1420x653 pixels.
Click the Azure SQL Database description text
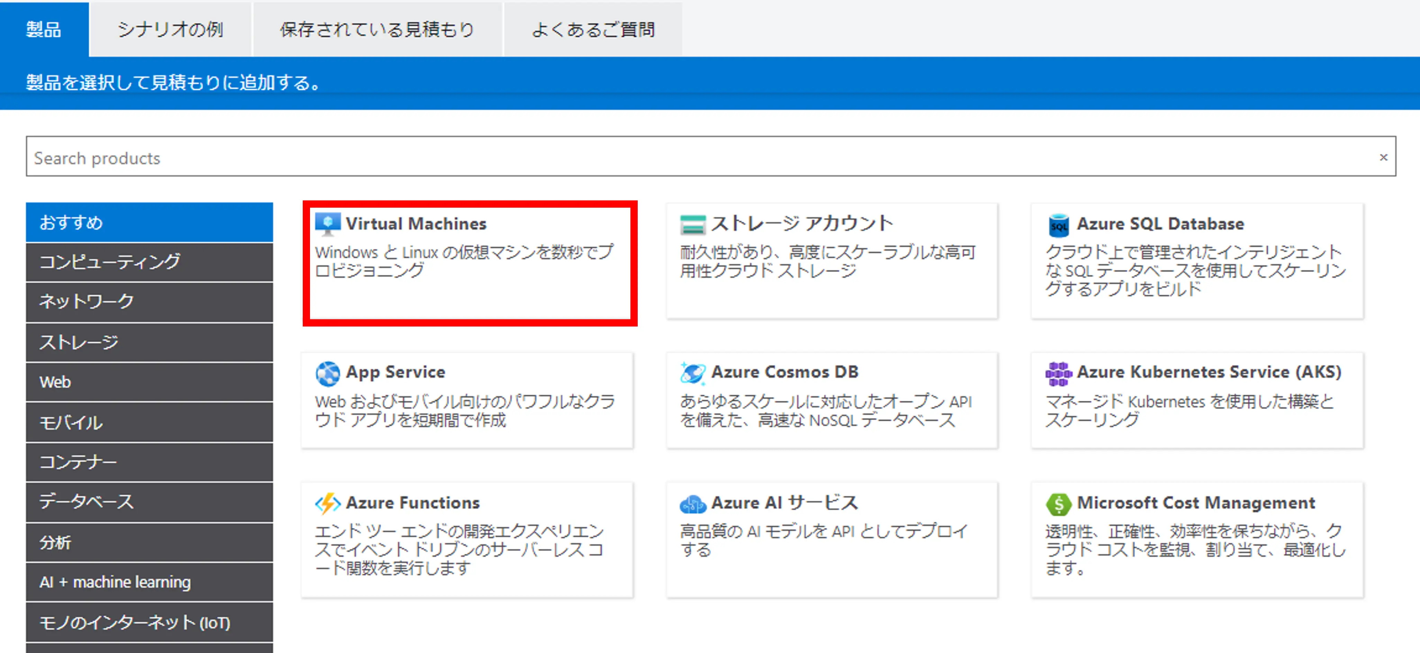pos(1196,270)
